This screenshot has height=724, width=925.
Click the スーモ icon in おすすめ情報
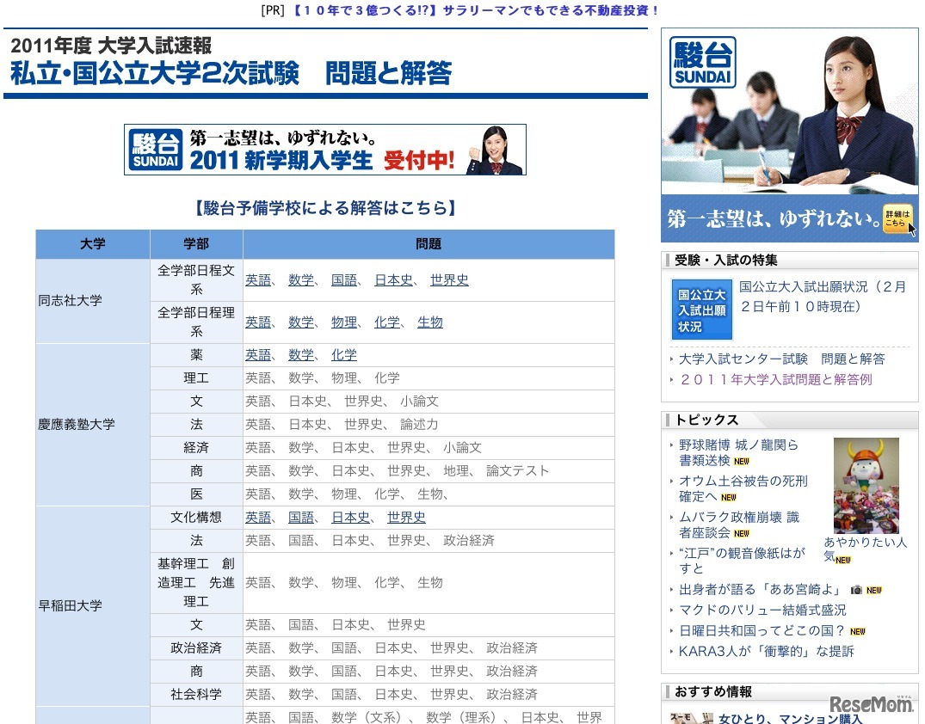coord(692,718)
